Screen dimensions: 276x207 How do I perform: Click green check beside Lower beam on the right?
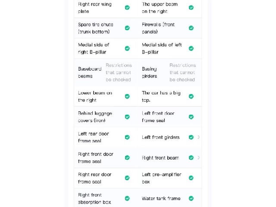127,97
